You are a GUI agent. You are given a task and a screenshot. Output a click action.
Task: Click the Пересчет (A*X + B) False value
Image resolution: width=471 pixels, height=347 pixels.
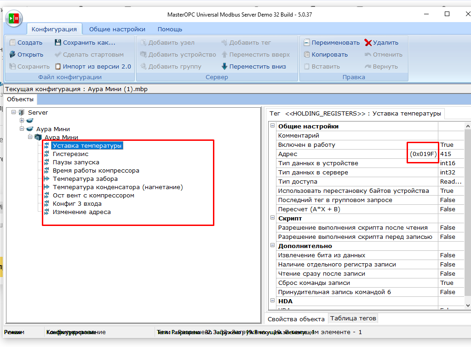click(452, 209)
